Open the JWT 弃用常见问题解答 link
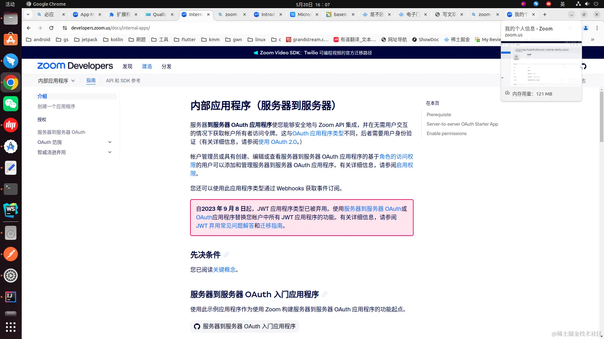The image size is (604, 339). click(x=225, y=226)
